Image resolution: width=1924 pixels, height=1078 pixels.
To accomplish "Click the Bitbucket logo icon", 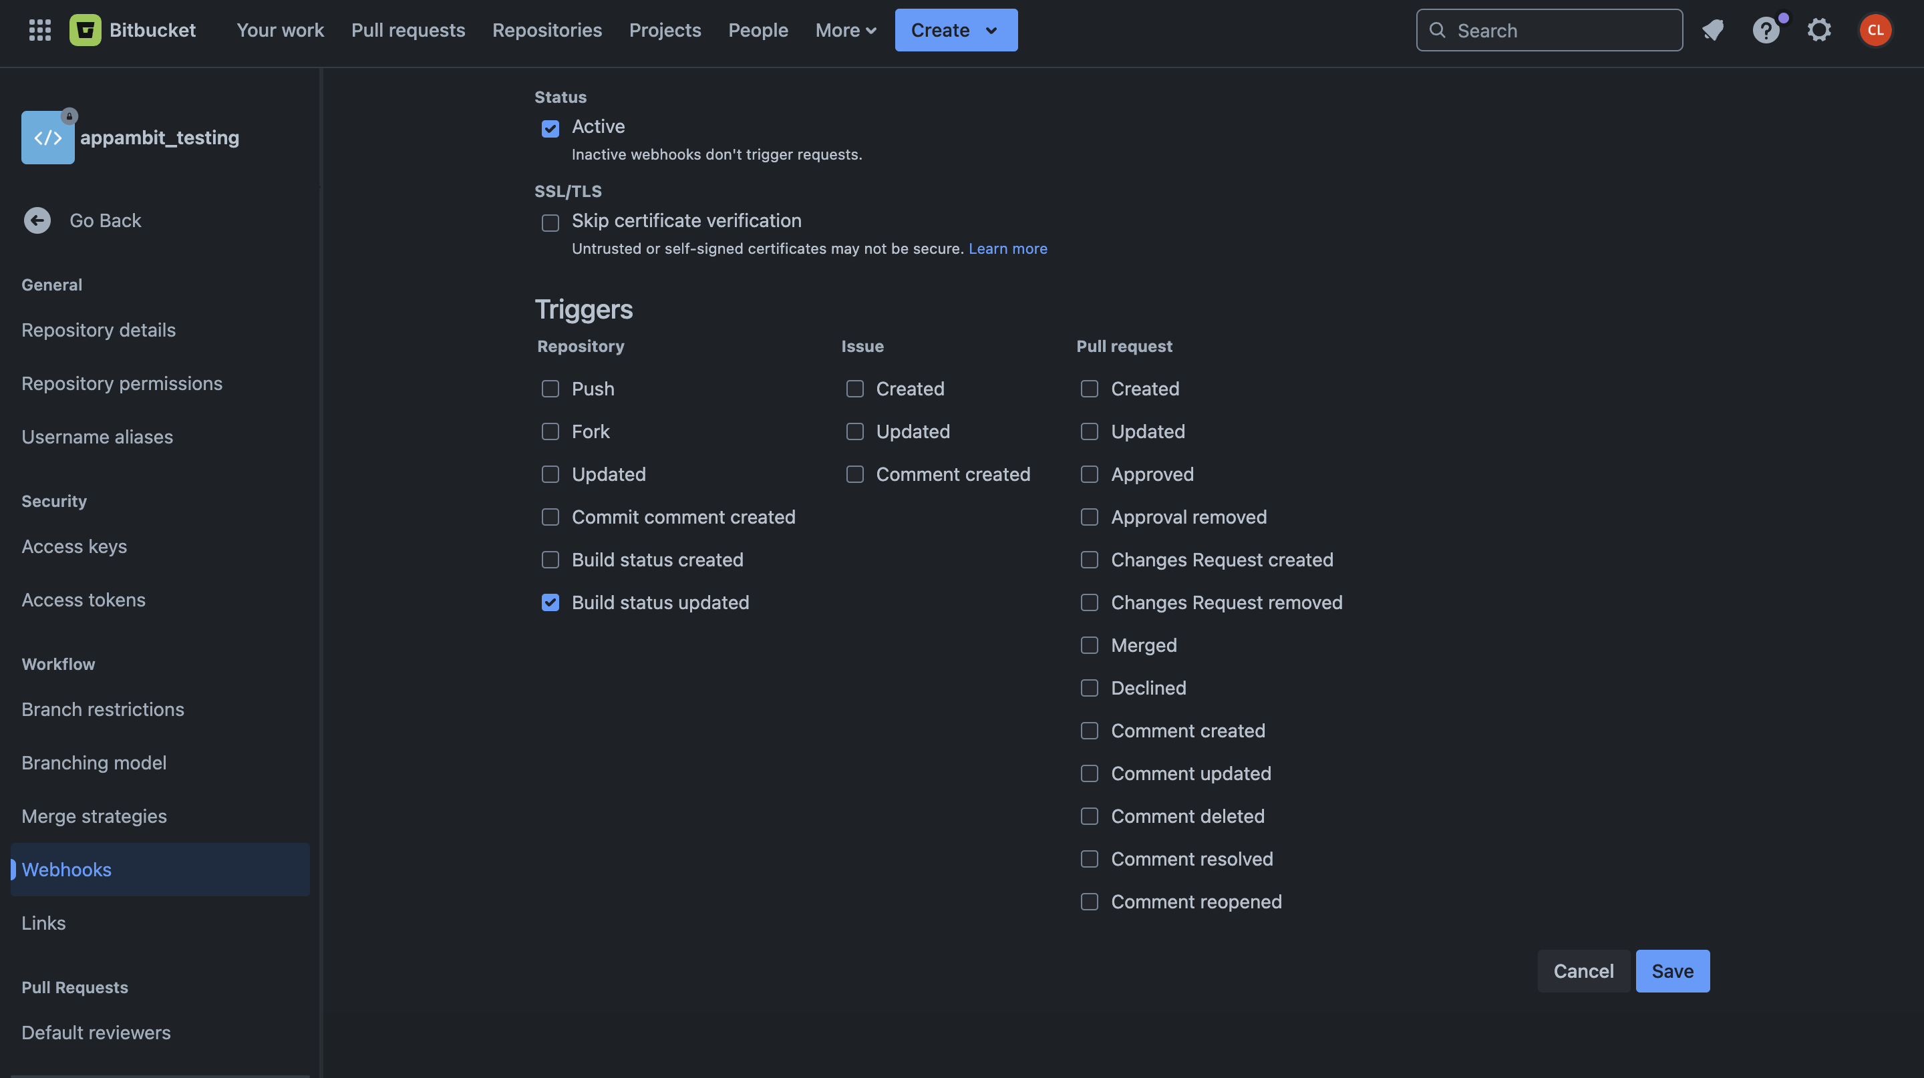I will (85, 30).
